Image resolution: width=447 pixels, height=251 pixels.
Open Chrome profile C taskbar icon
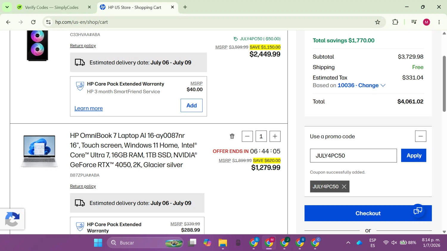click(315, 243)
